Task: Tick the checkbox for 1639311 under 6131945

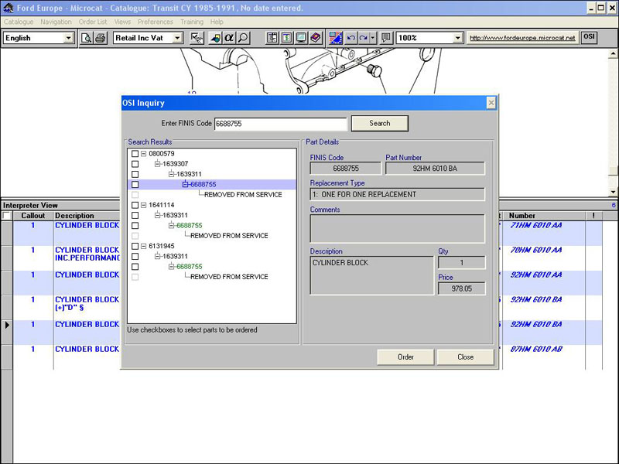Action: (135, 256)
